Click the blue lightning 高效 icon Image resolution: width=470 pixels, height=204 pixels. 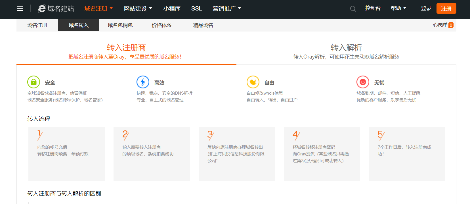click(143, 82)
